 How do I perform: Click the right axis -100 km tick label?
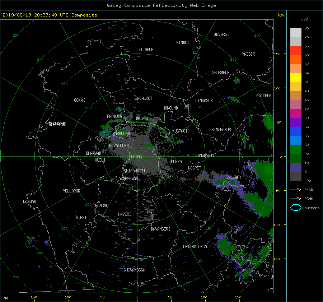(275, 225)
